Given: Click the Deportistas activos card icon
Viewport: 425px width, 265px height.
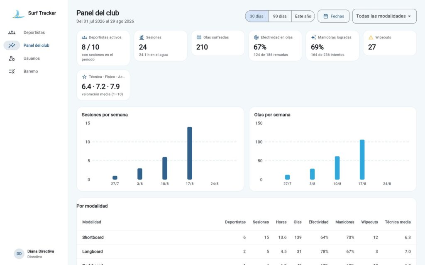Looking at the screenshot, I should [84, 37].
